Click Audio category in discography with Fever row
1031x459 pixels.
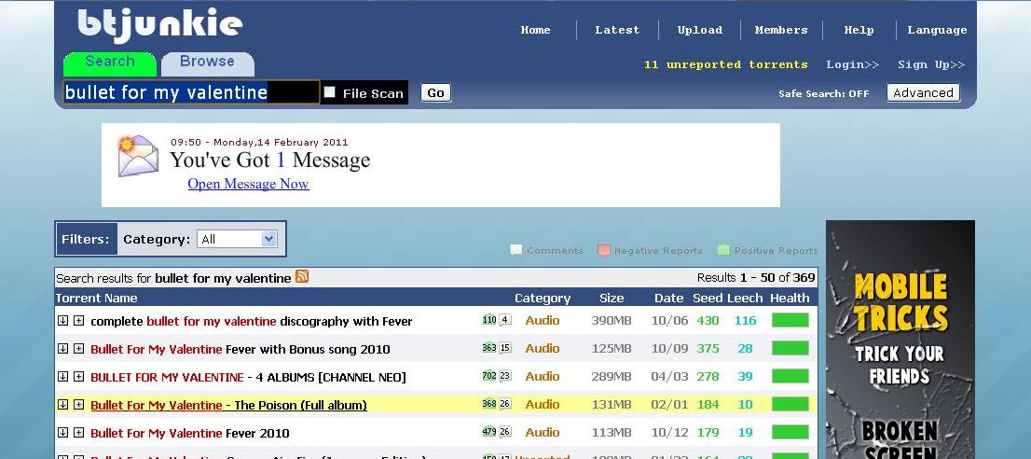click(x=543, y=320)
